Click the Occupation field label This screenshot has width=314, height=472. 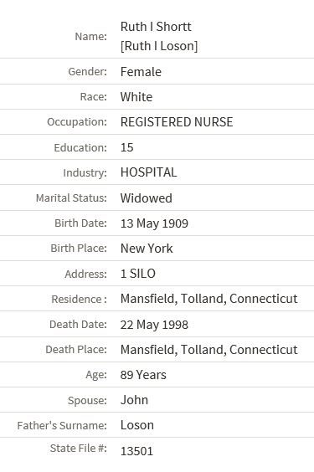point(77,122)
